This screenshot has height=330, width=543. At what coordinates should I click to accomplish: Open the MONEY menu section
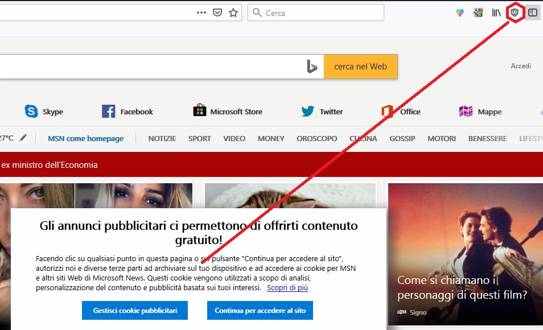point(271,138)
